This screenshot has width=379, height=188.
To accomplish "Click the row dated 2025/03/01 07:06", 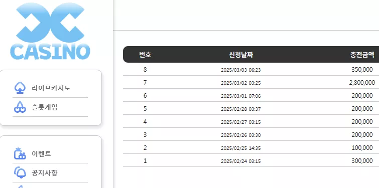I will point(251,95).
